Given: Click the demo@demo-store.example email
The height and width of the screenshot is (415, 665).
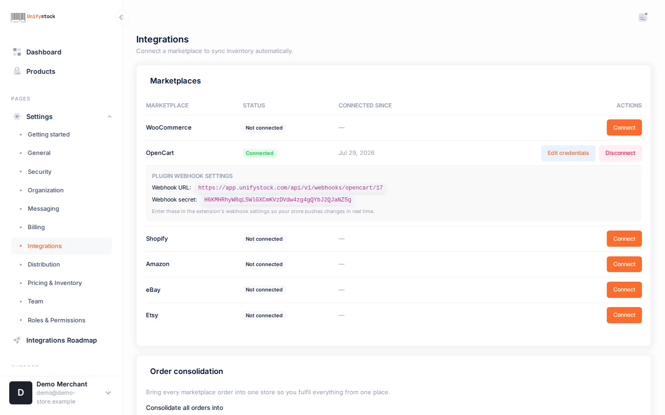Looking at the screenshot, I should click(x=56, y=397).
